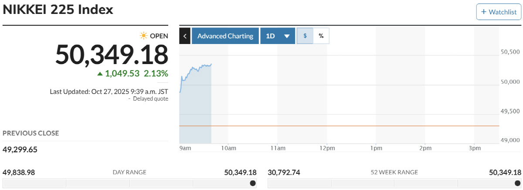
Task: Click the 12pm marker on time axis
Action: click(327, 149)
